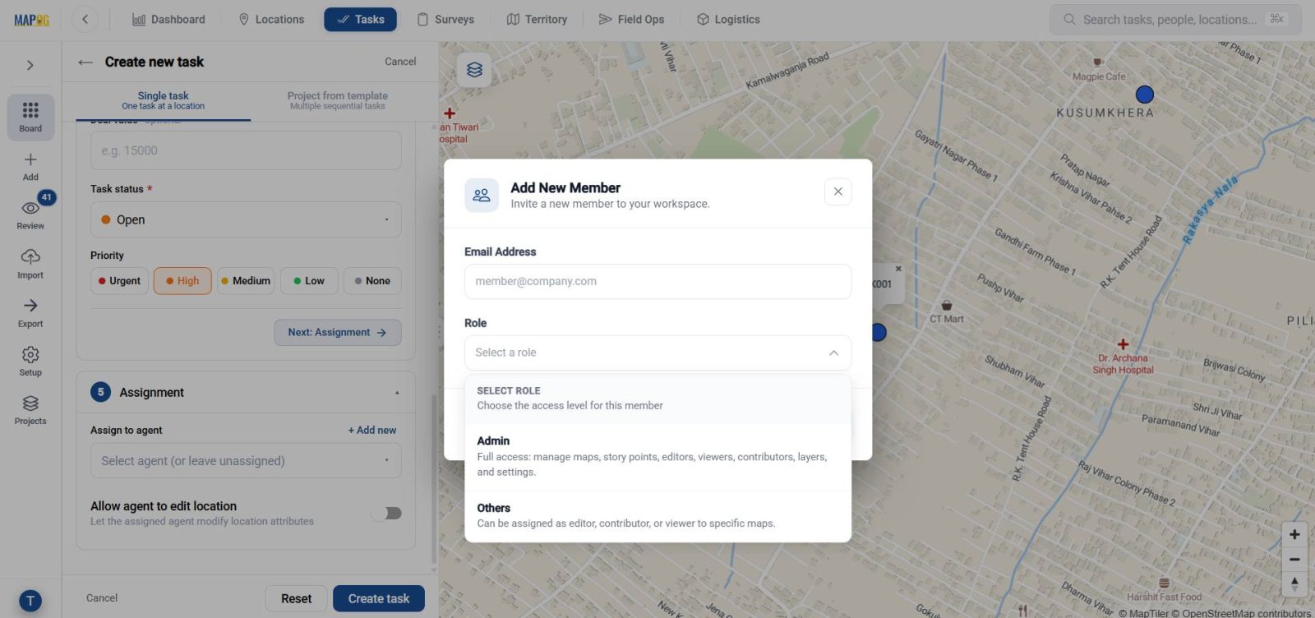The image size is (1315, 618).
Task: Click the Dr. Archana Singh Hospital marker
Action: (1123, 344)
